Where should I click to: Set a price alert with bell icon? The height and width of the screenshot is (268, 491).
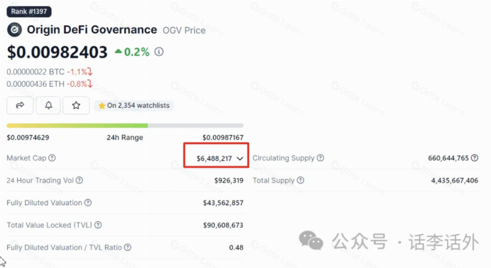pos(49,105)
